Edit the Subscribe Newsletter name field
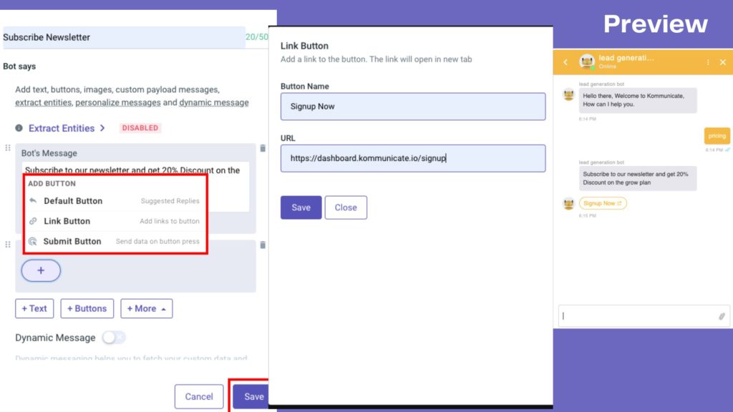 [x=124, y=37]
